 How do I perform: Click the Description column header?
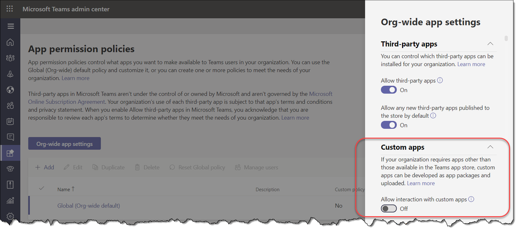point(268,190)
